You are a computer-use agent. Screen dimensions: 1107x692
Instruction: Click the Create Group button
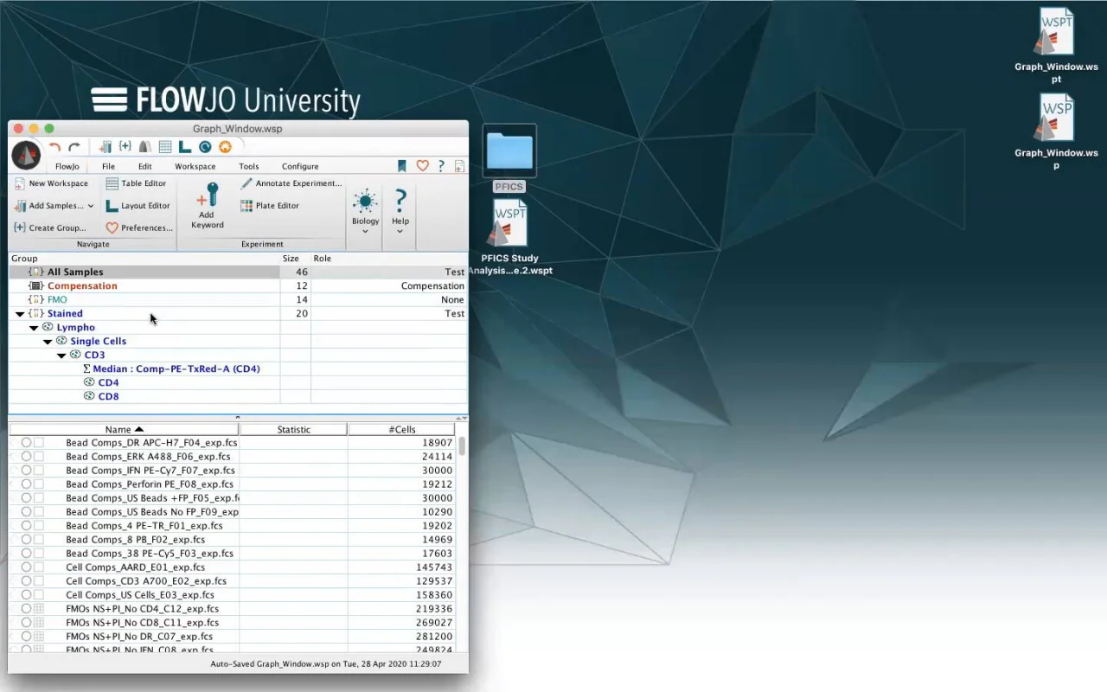tap(50, 228)
